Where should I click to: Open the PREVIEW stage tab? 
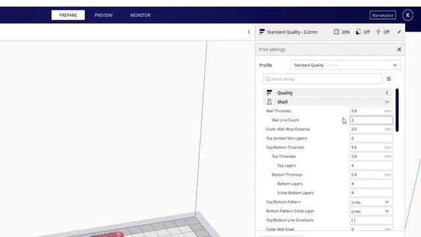[x=103, y=15]
